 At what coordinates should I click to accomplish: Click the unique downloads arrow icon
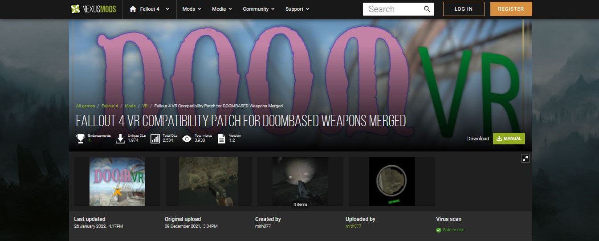pos(120,139)
